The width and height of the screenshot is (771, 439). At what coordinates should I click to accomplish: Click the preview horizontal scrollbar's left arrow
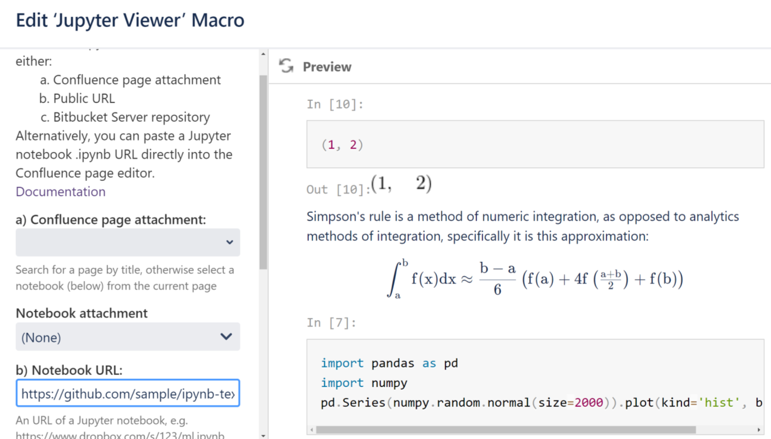coord(312,430)
